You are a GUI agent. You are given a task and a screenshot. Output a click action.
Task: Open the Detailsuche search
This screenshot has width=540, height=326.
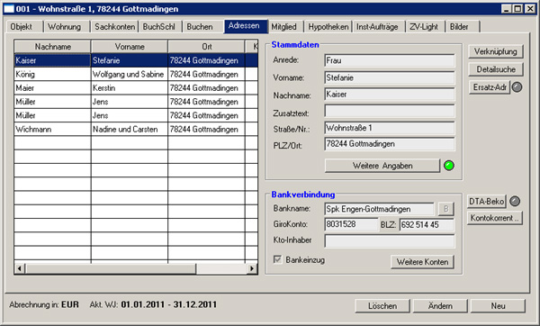(x=496, y=69)
